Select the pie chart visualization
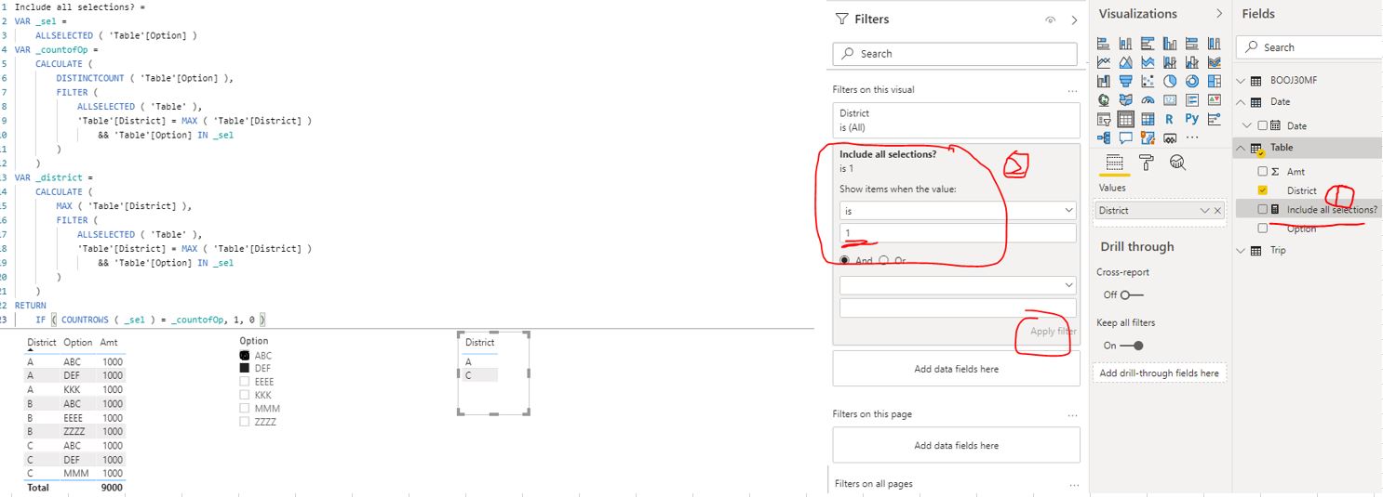This screenshot has width=1383, height=497. click(x=1170, y=81)
